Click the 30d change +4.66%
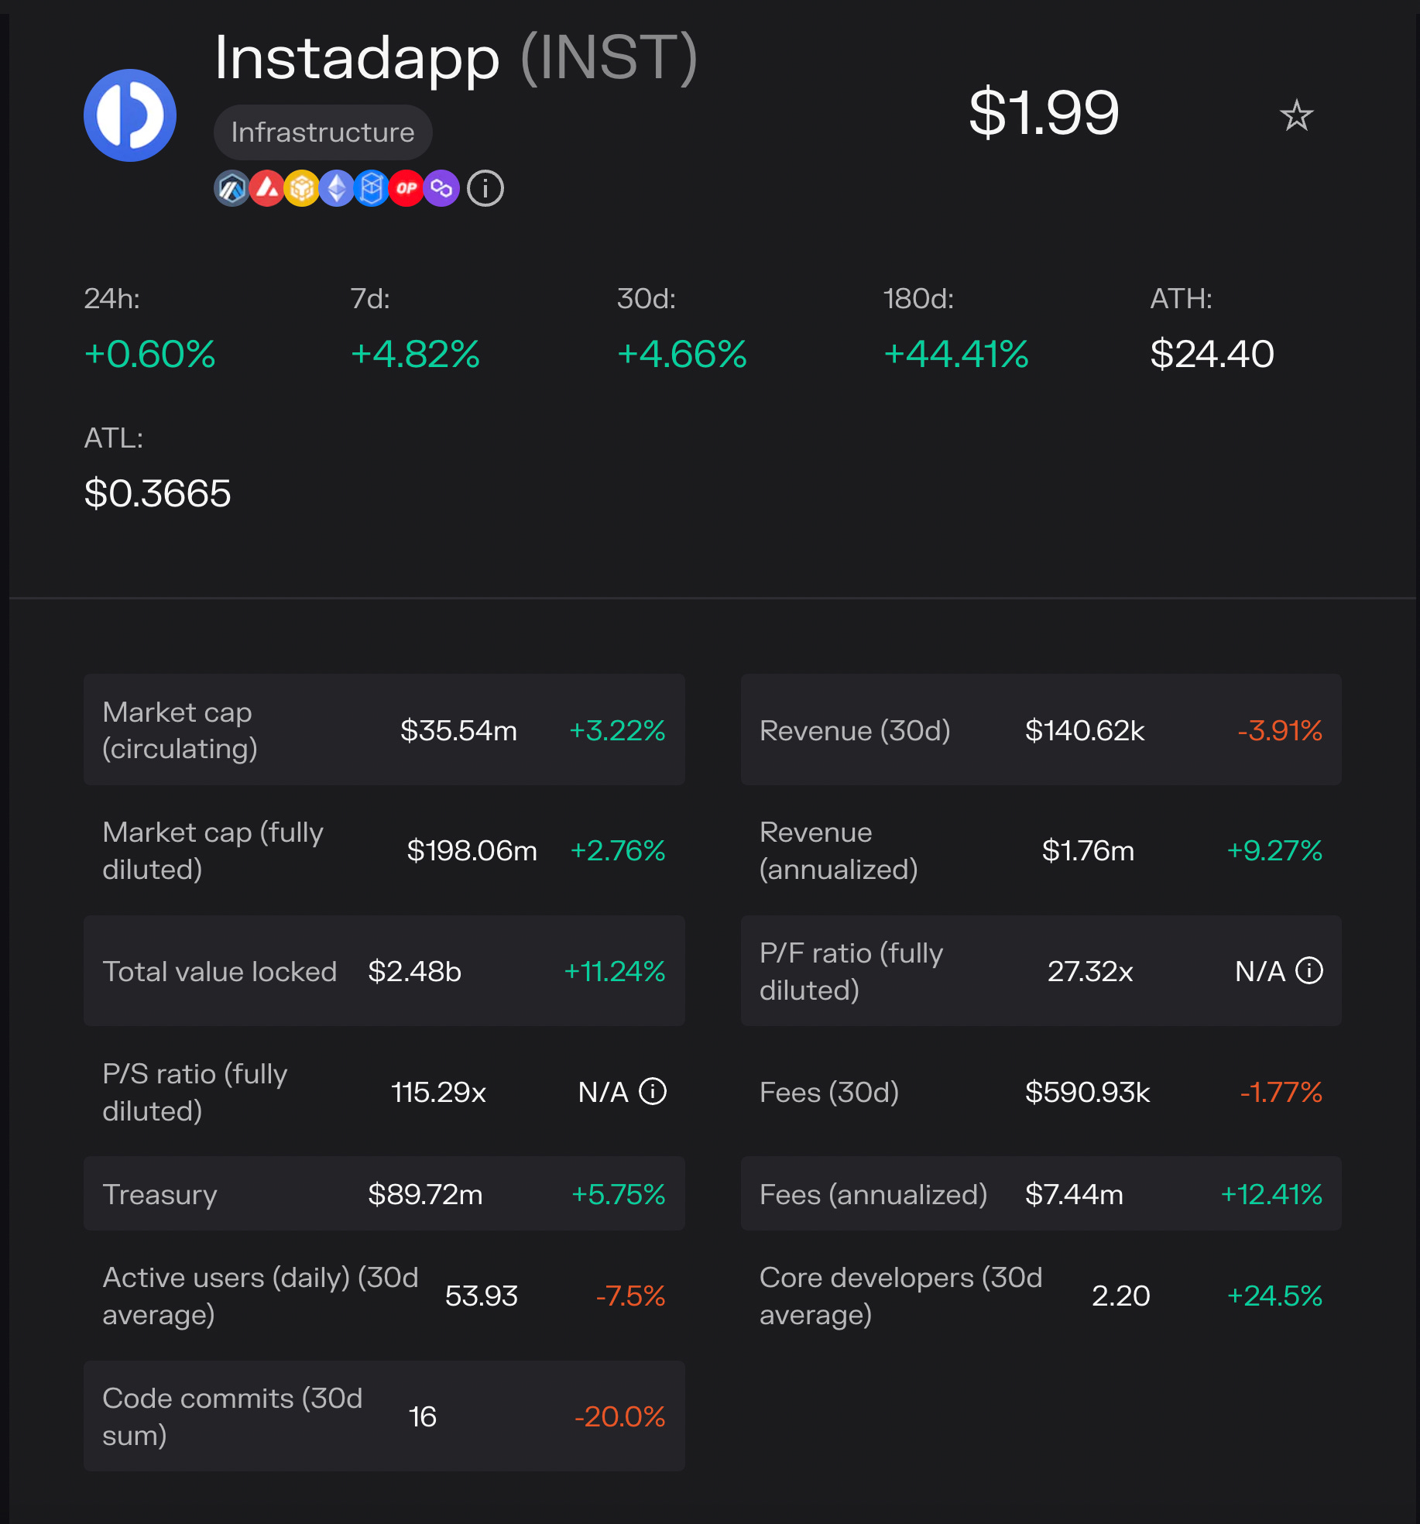This screenshot has height=1524, width=1420. (x=682, y=355)
